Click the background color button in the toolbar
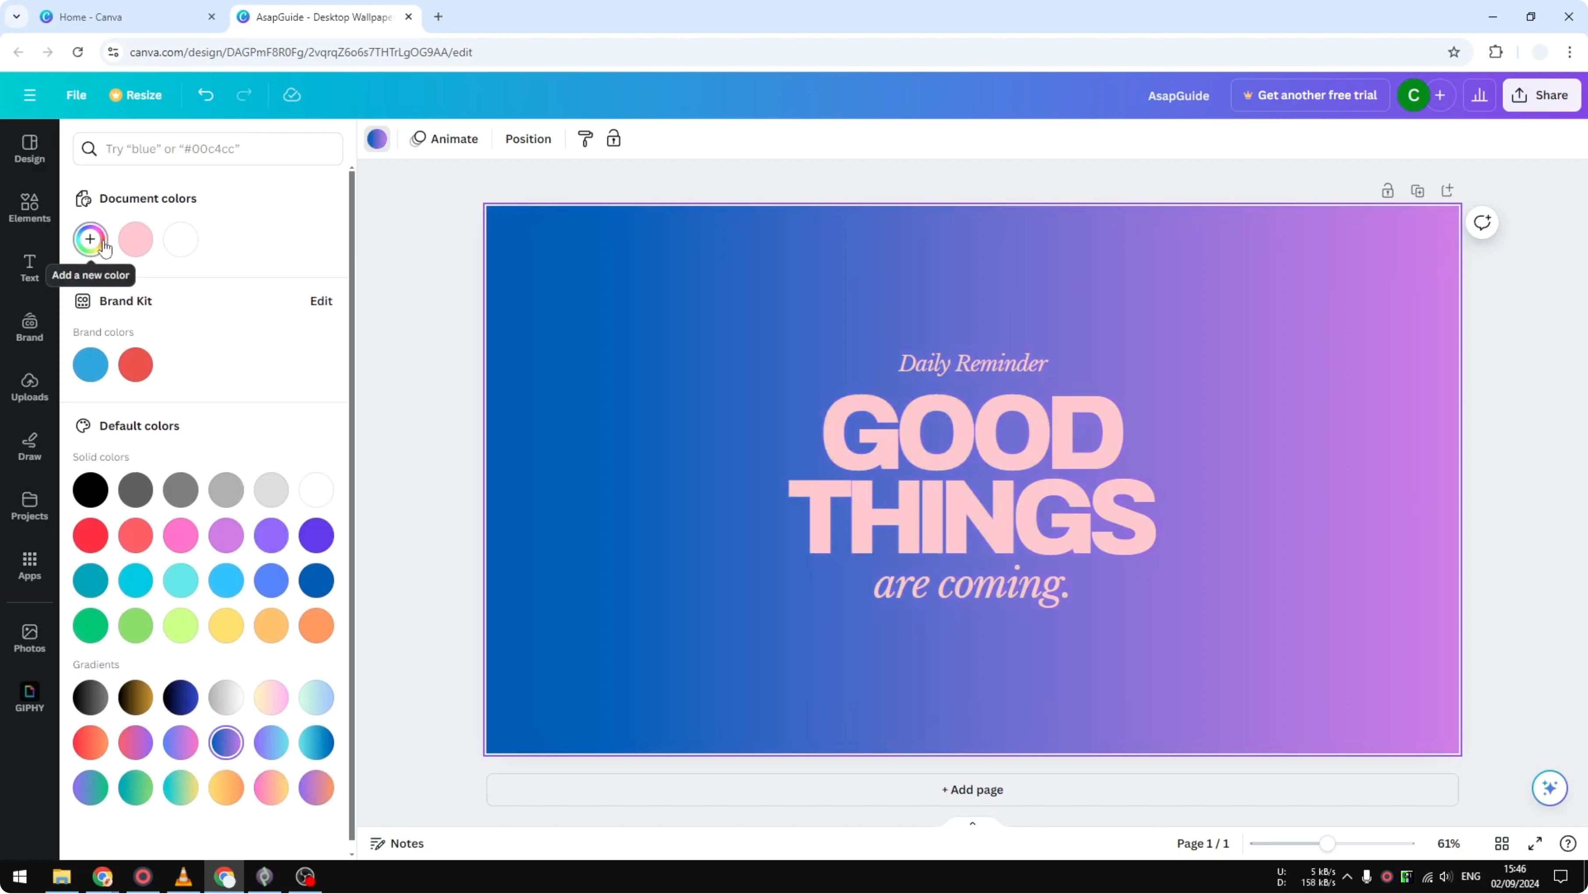Viewport: 1588px width, 894px height. click(x=377, y=139)
